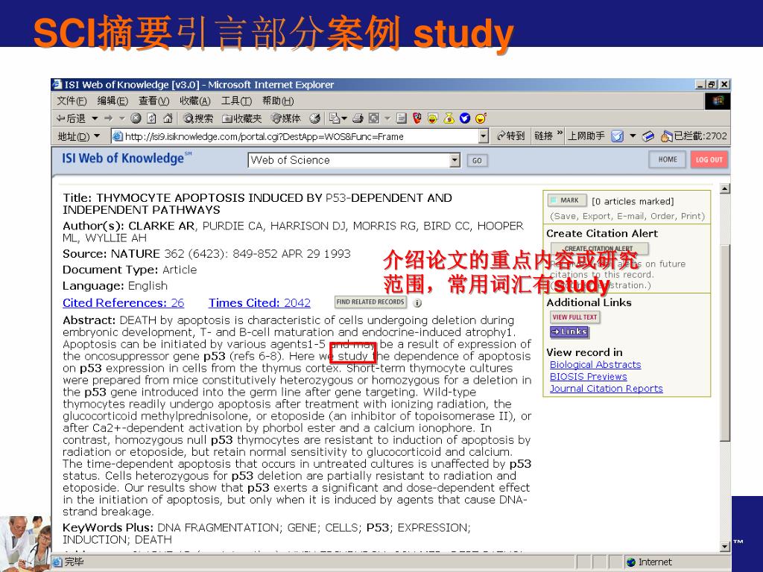Click the orange winking smiley toolbar icon
763x572 pixels.
coord(481,118)
